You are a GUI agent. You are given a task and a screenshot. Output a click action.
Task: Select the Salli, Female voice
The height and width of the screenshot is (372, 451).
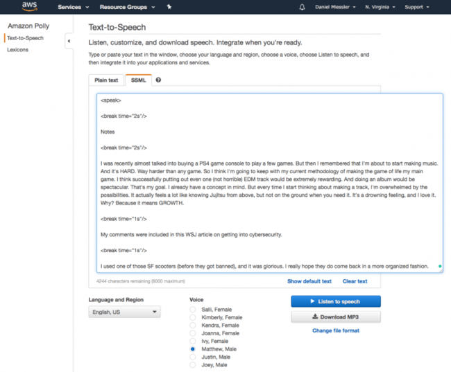pyautogui.click(x=192, y=310)
